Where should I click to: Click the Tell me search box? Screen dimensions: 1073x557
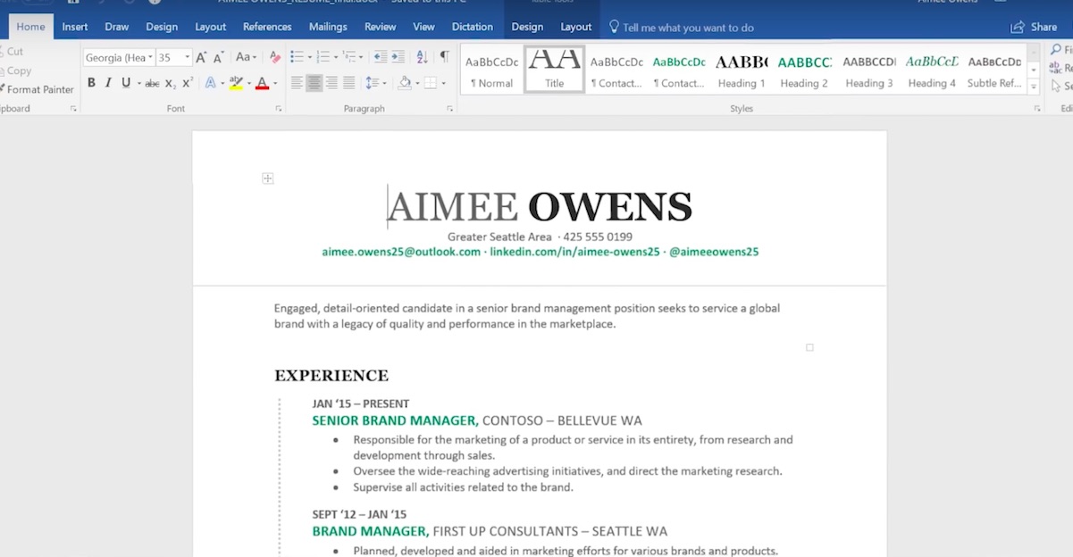[683, 27]
